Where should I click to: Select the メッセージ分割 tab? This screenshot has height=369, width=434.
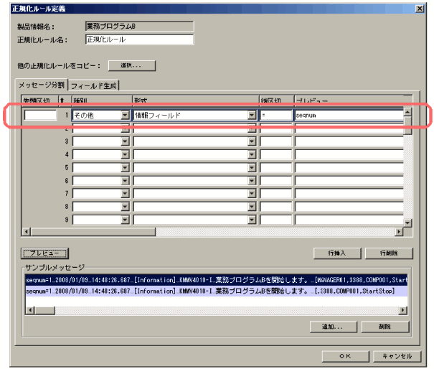(x=42, y=85)
